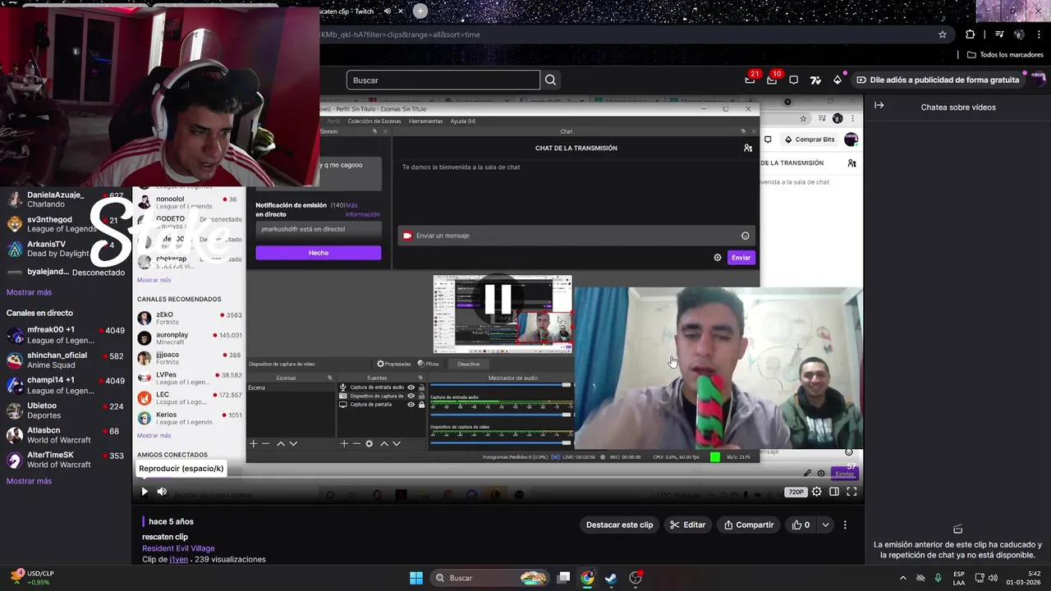Click Dile adiós a publicidad de forma gratuita
The image size is (1051, 591).
coord(937,80)
